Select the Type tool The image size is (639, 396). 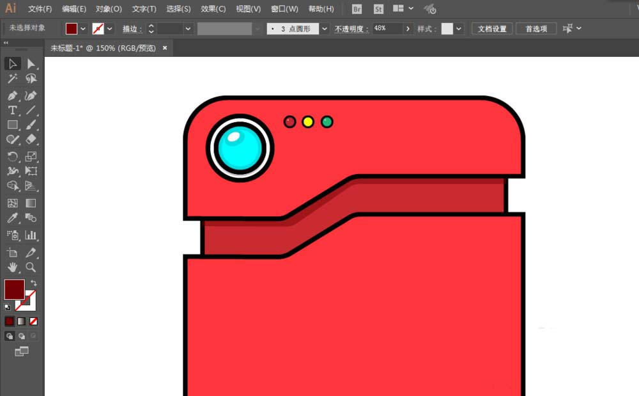13,110
